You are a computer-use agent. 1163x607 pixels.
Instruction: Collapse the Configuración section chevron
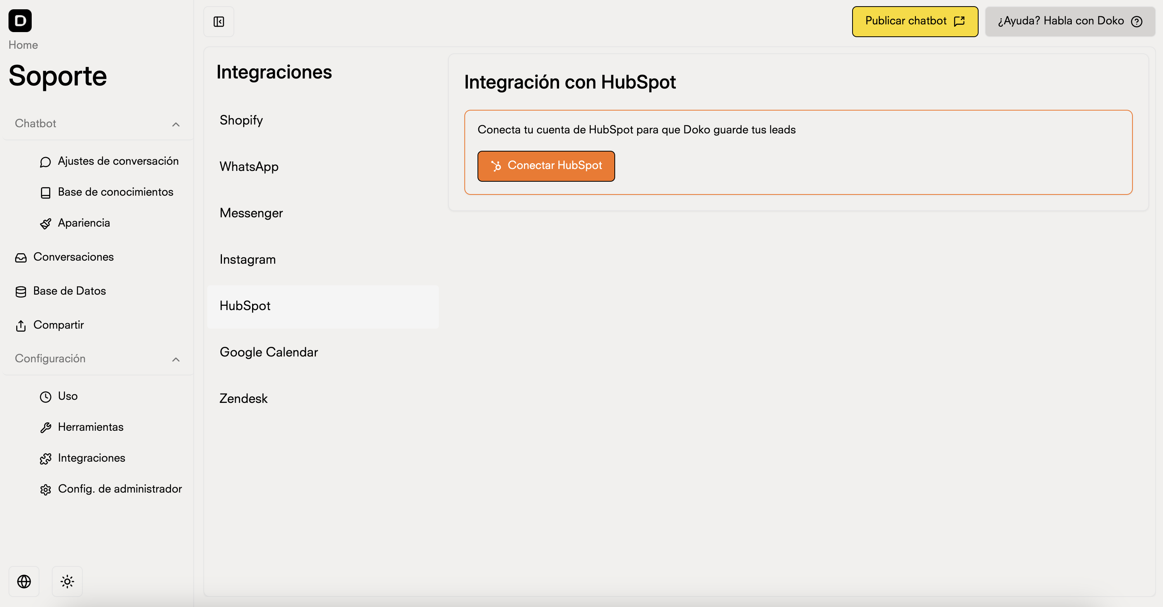click(x=176, y=360)
